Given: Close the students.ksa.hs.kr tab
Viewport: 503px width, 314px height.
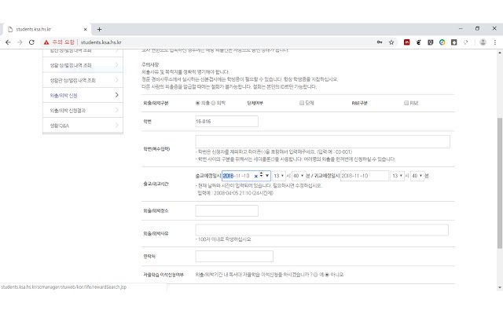Looking at the screenshot, I should [86, 29].
